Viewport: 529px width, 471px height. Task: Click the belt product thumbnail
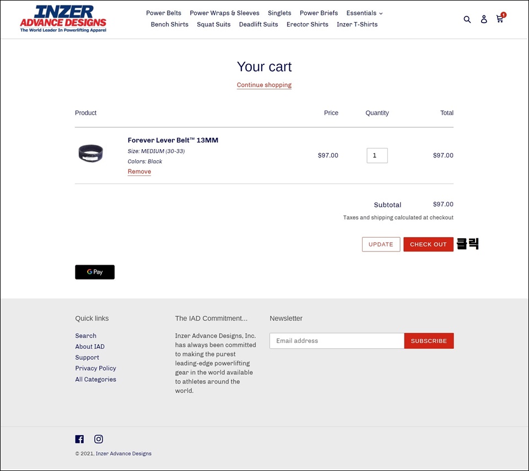90,154
